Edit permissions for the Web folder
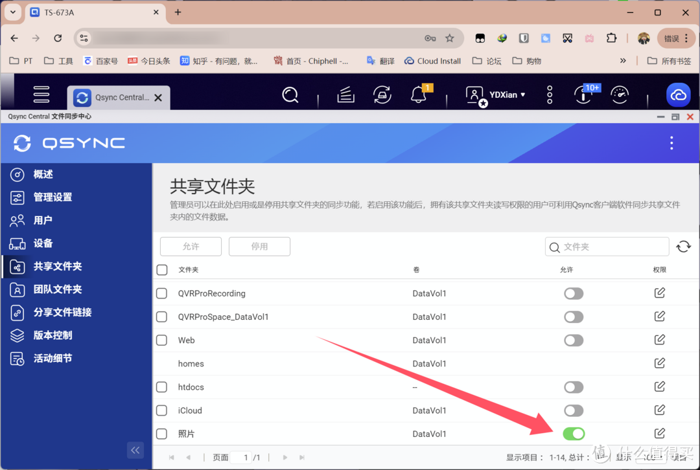The image size is (700, 470). (659, 340)
